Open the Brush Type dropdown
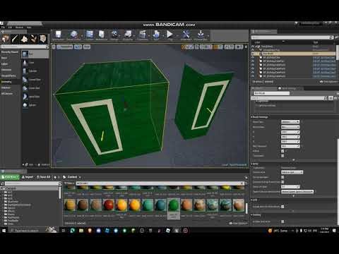 tap(290, 122)
